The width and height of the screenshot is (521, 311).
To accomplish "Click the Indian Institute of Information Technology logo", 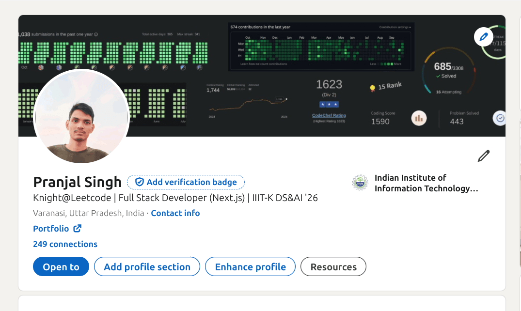I will [x=360, y=183].
